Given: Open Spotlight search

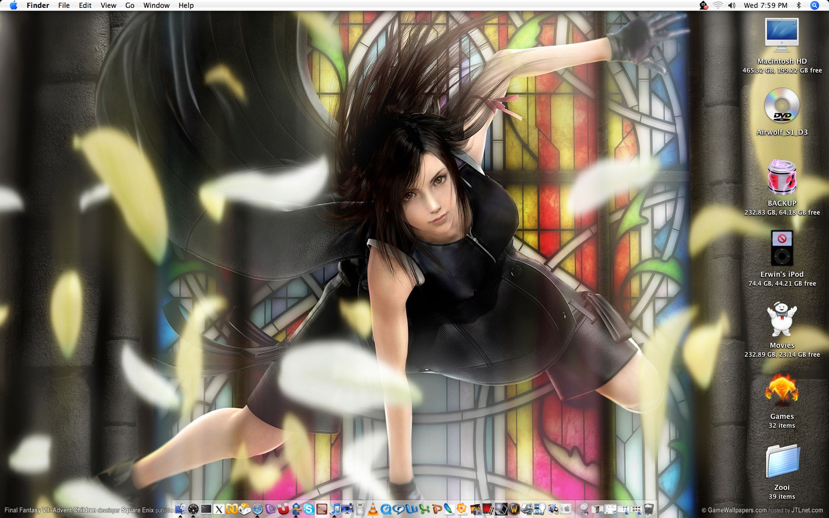Looking at the screenshot, I should pos(815,5).
